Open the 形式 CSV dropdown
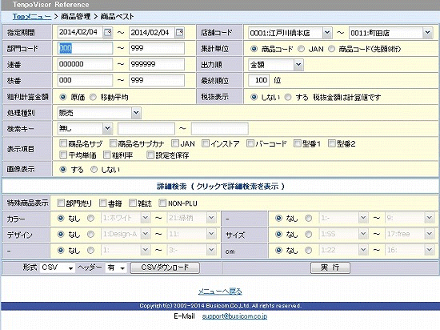This screenshot has height=330, width=440. click(x=58, y=268)
